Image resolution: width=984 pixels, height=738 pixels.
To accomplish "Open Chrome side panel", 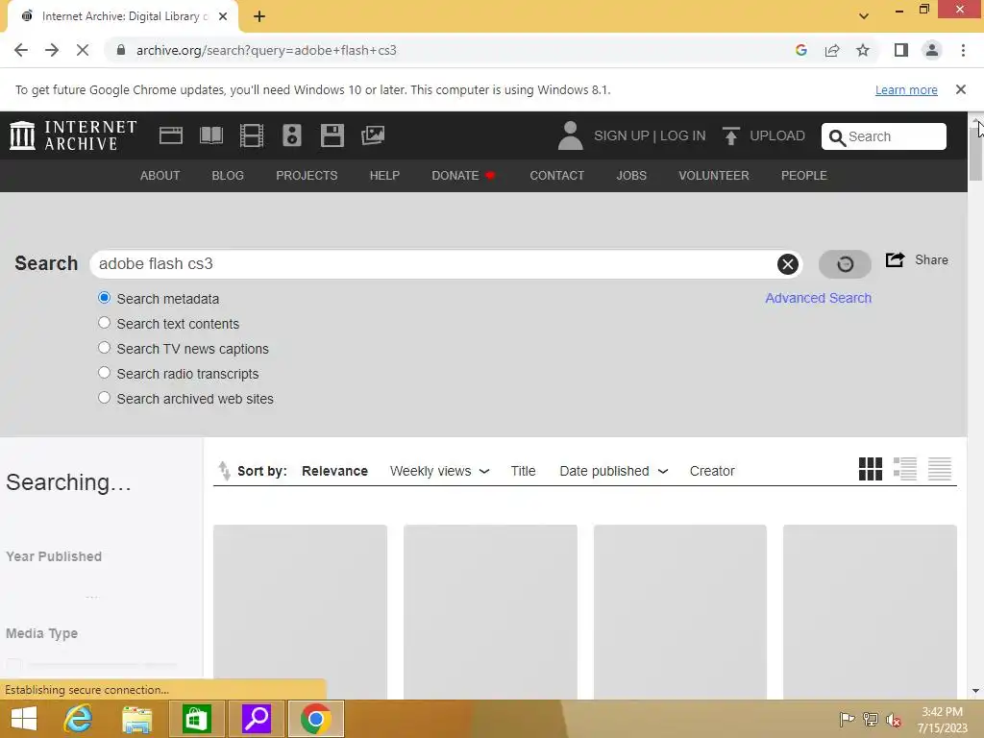I will (901, 50).
